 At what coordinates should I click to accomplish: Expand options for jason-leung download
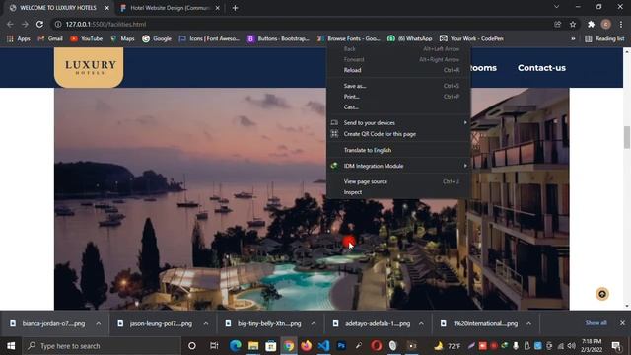pos(206,323)
